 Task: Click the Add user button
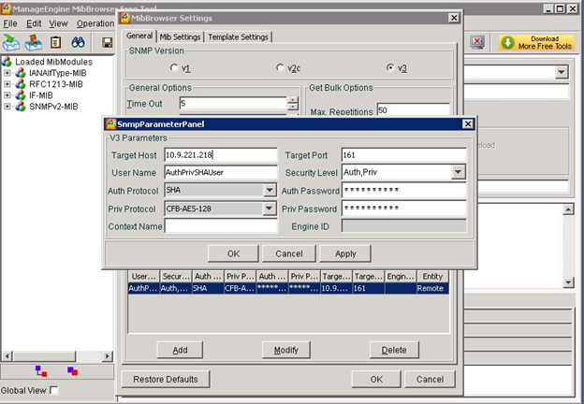point(180,350)
